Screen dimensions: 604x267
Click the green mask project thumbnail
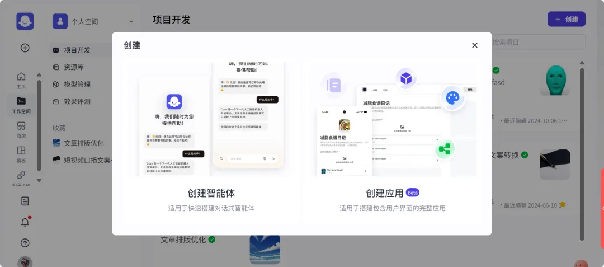click(555, 80)
